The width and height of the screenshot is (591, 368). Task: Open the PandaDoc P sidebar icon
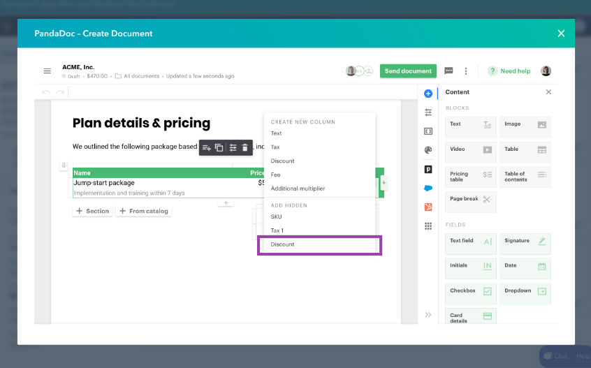(428, 169)
